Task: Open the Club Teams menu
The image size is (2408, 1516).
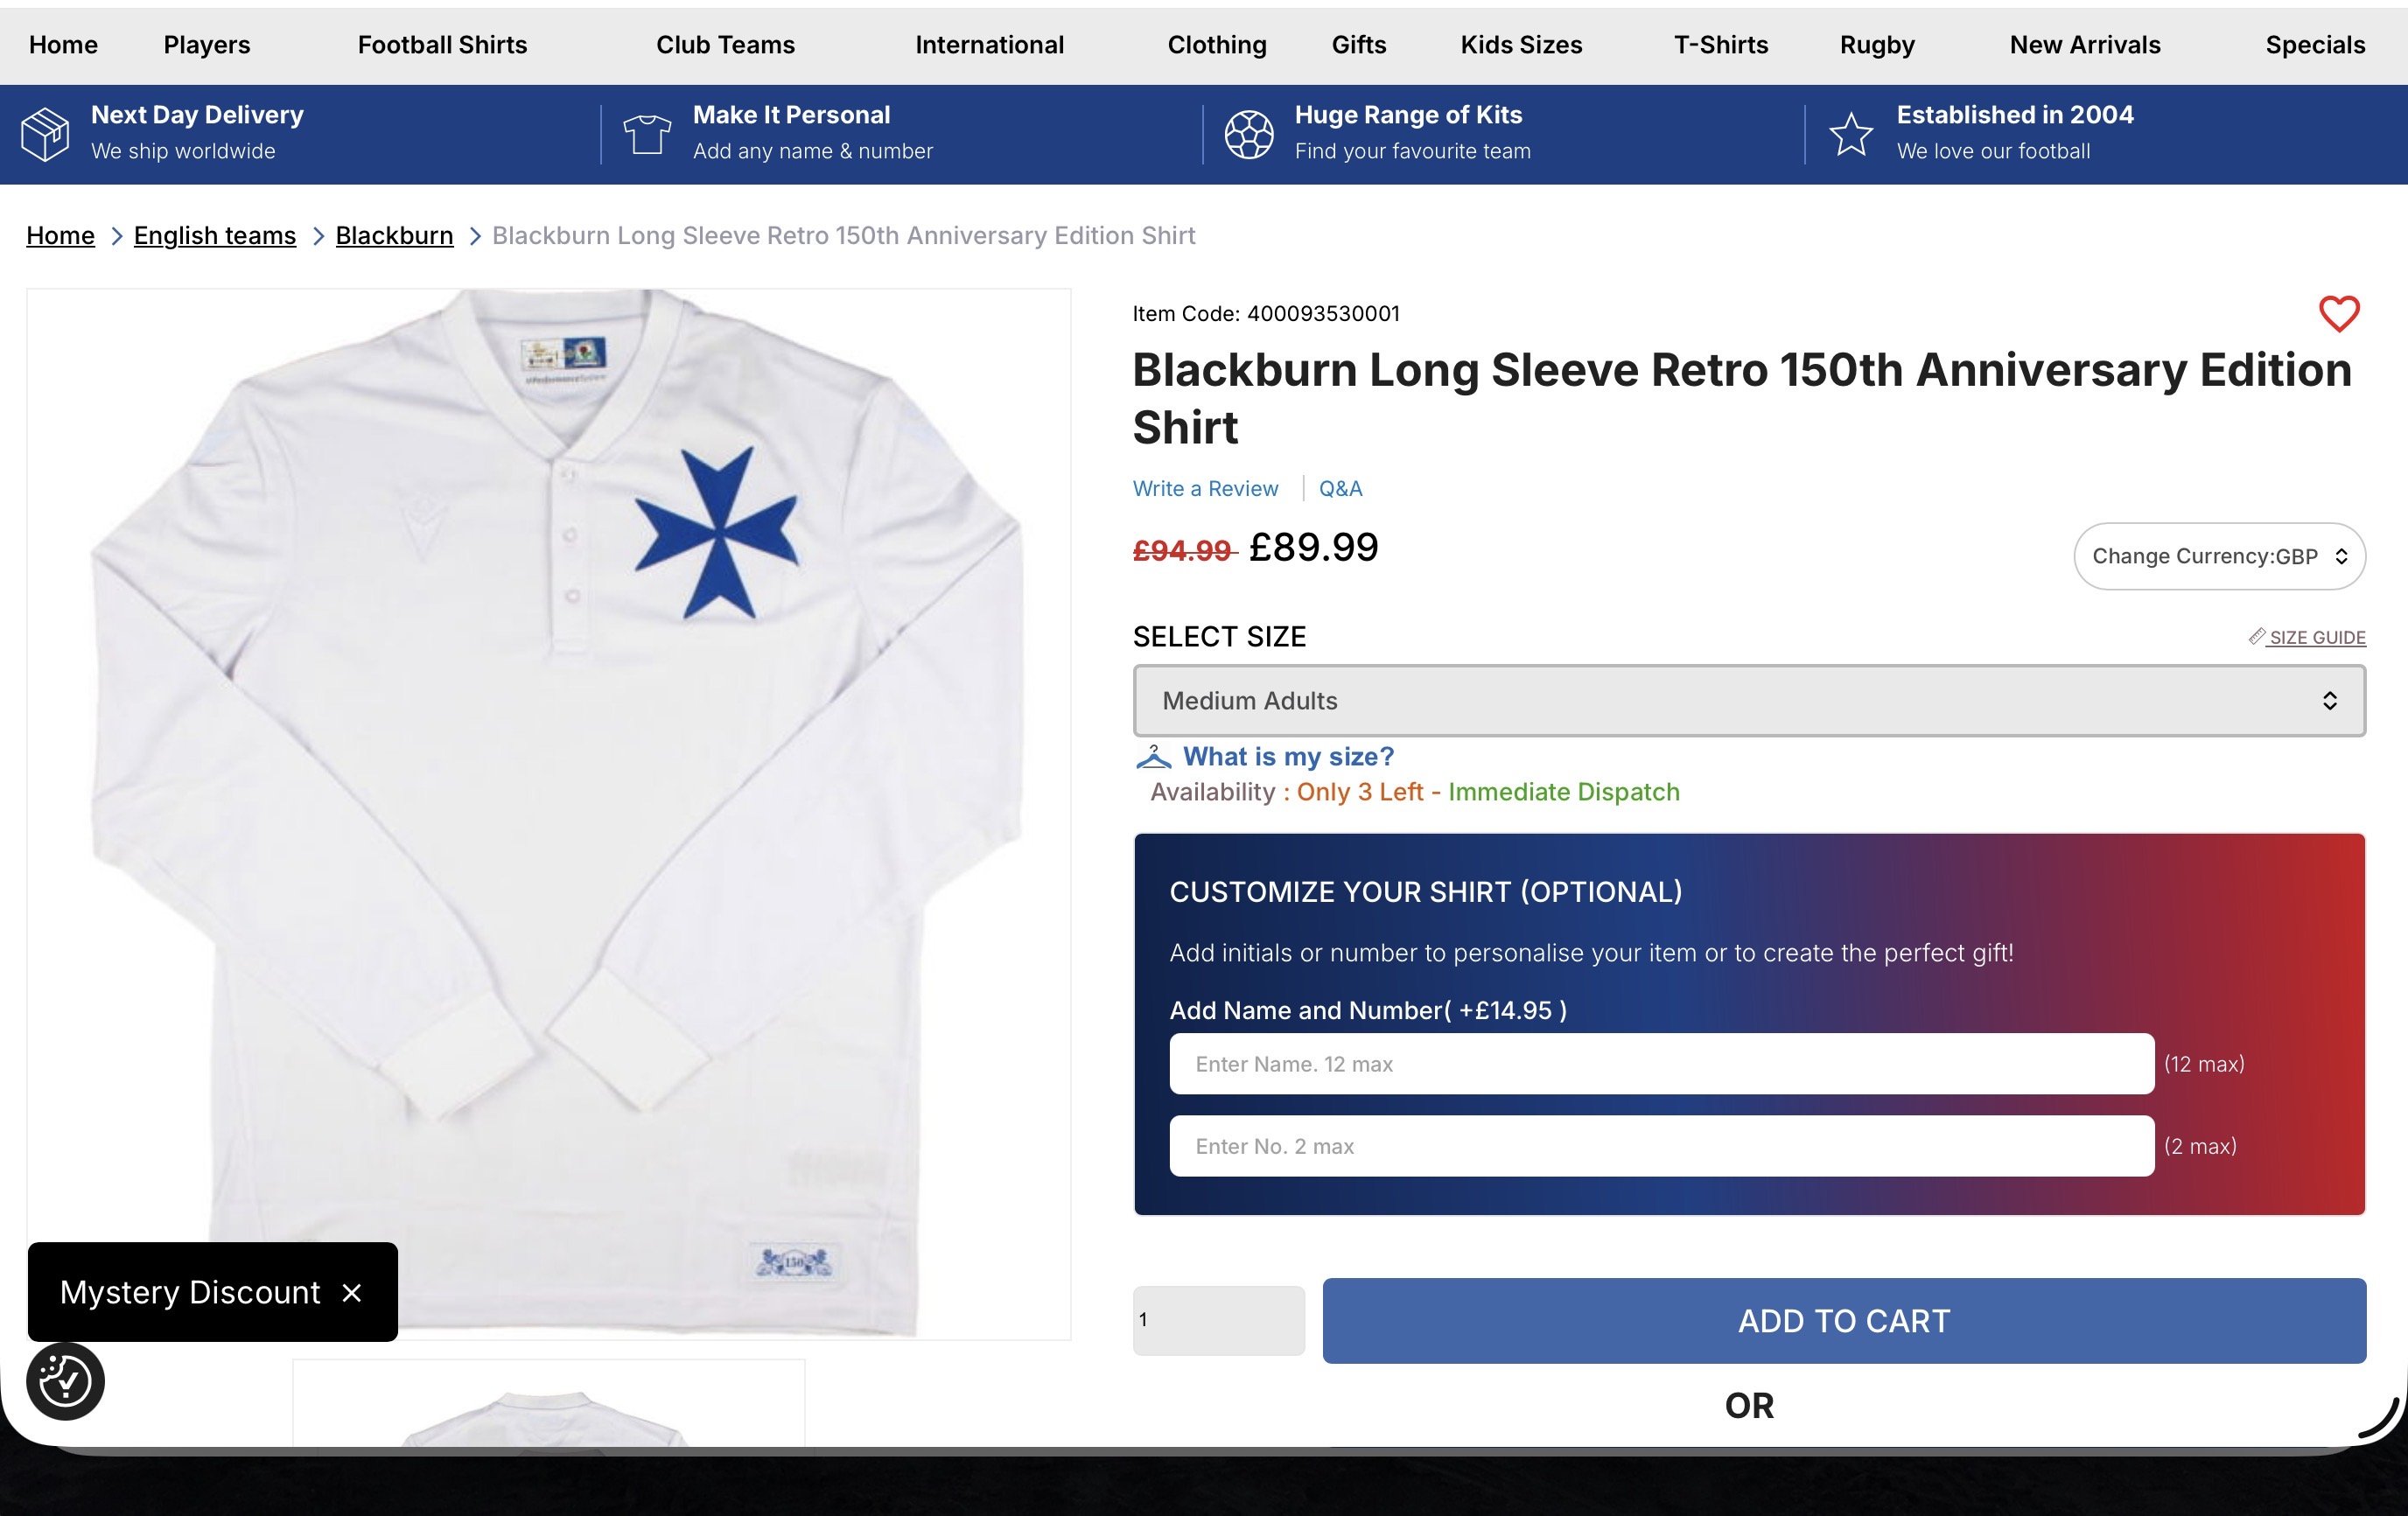Action: click(725, 45)
